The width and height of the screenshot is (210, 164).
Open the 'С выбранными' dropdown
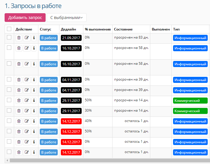coord(67,18)
